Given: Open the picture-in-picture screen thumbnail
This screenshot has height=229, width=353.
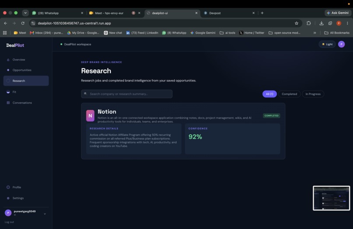Looking at the screenshot, I should pyautogui.click(x=332, y=198).
